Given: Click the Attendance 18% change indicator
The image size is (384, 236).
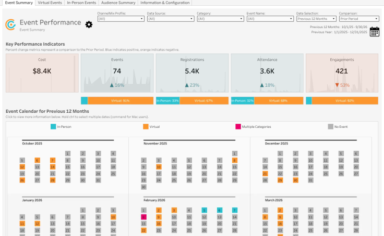Looking at the screenshot, I should pyautogui.click(x=267, y=85).
